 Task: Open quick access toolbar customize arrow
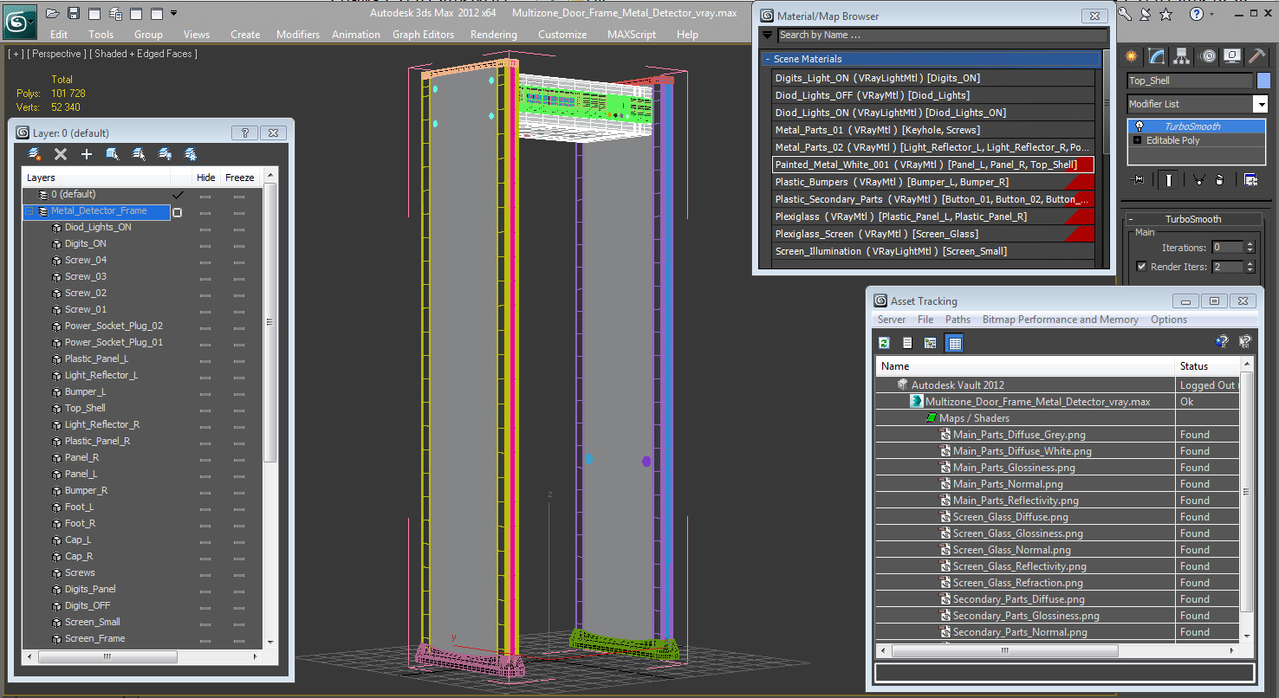pos(174,13)
